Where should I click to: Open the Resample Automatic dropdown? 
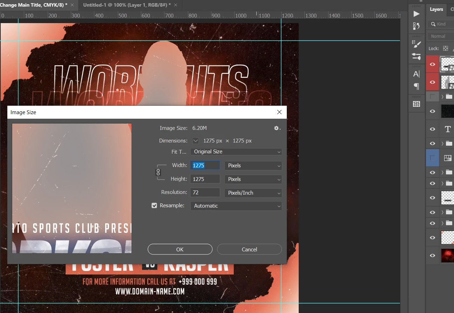tap(236, 206)
